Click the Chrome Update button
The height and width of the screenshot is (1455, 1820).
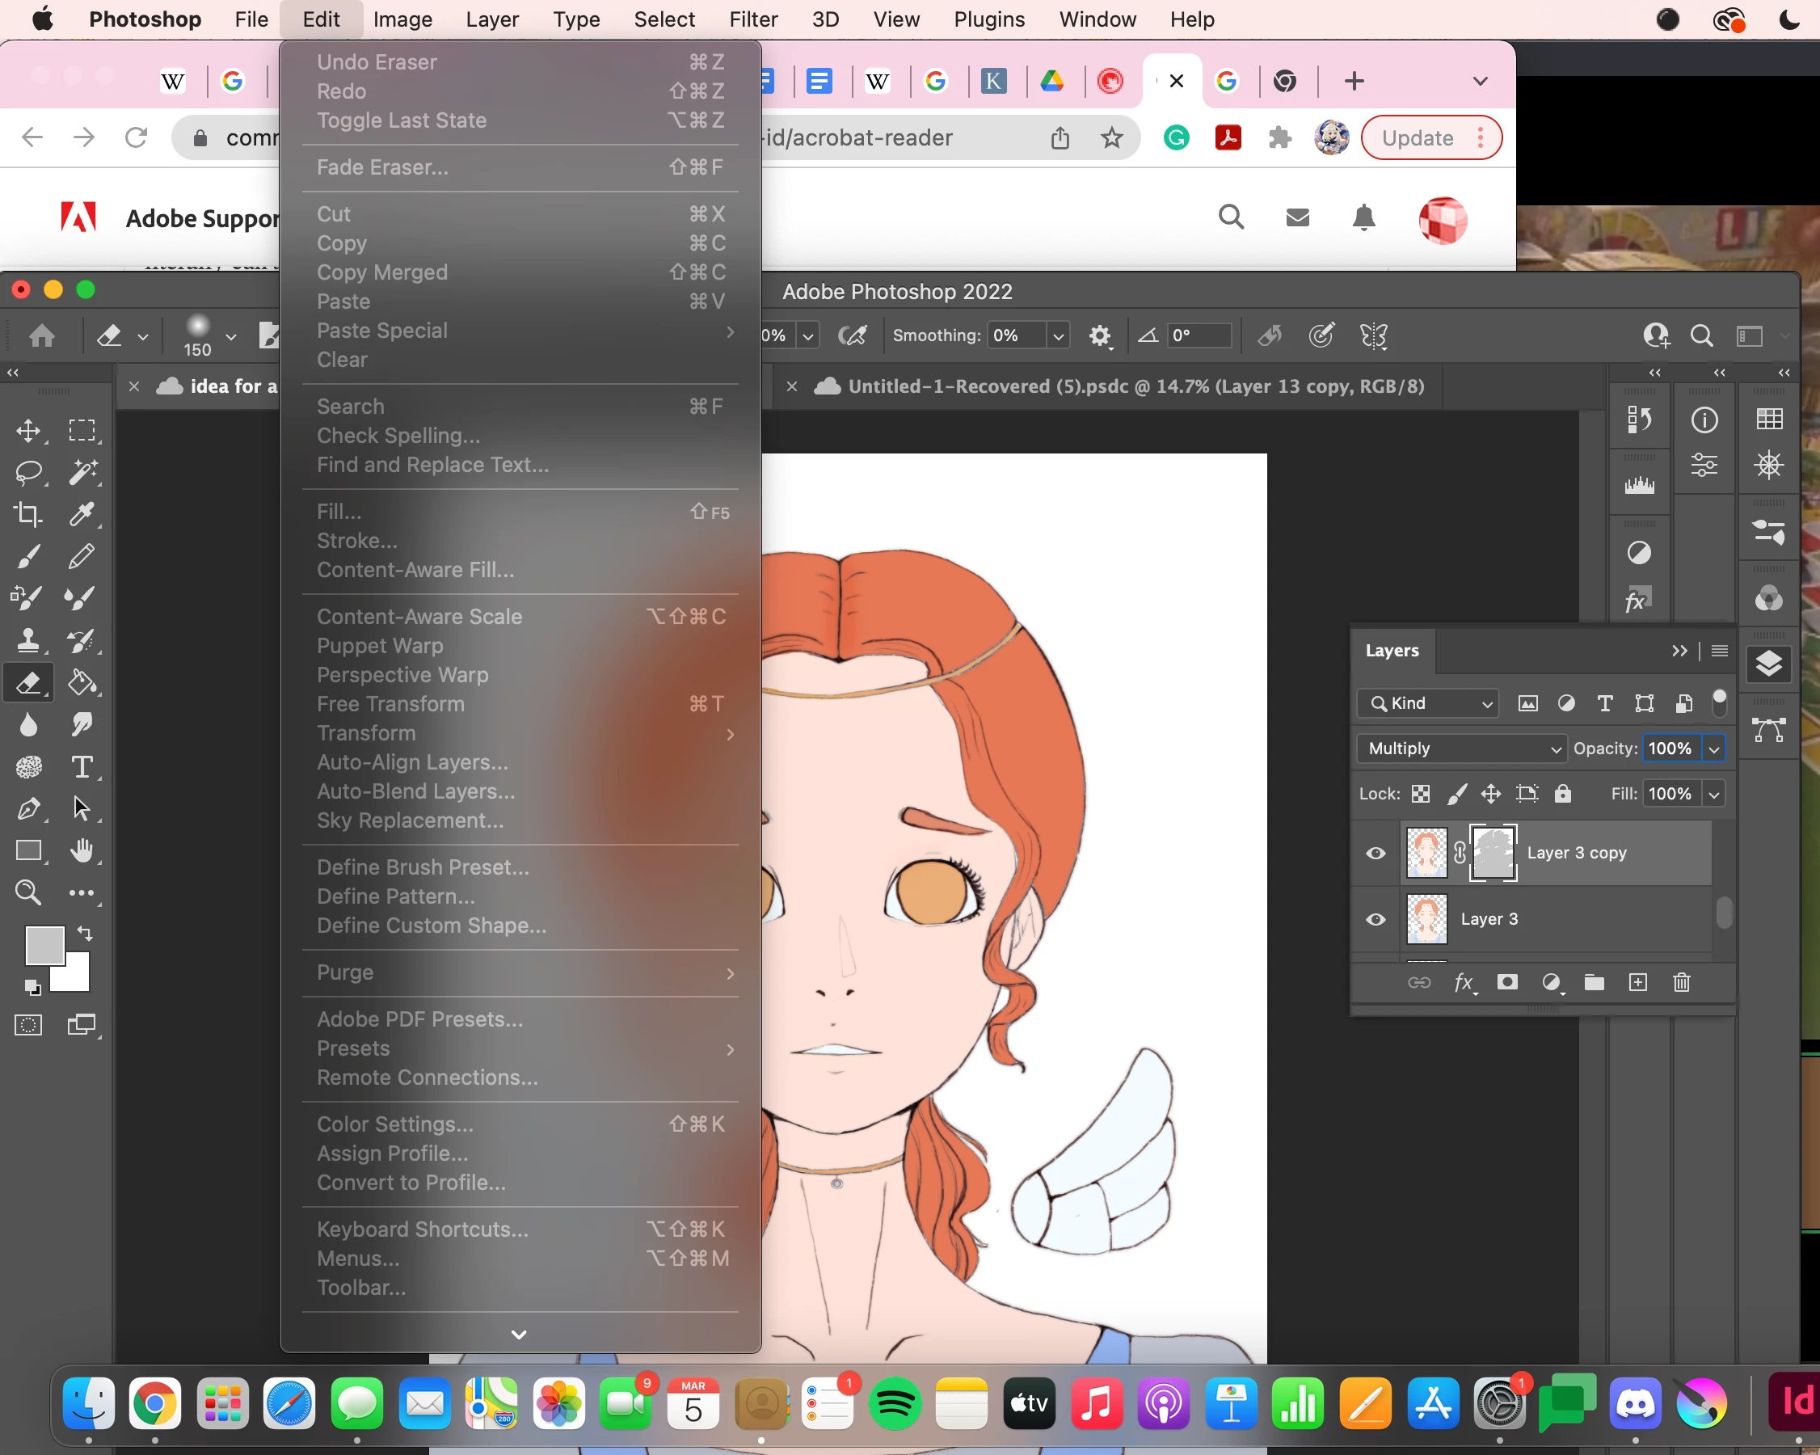coord(1418,137)
